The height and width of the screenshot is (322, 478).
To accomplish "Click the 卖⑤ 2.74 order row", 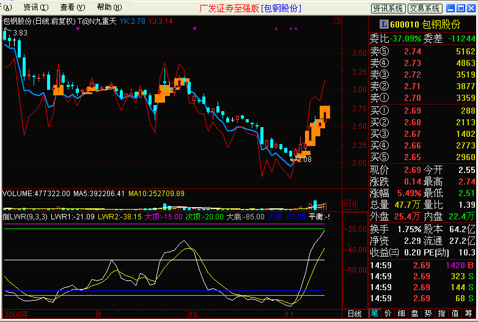I will (422, 51).
